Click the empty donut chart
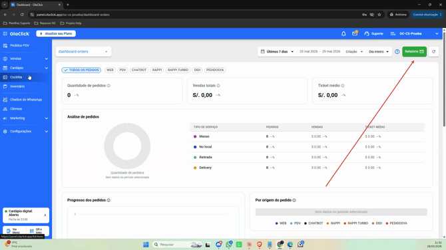 pos(127,146)
